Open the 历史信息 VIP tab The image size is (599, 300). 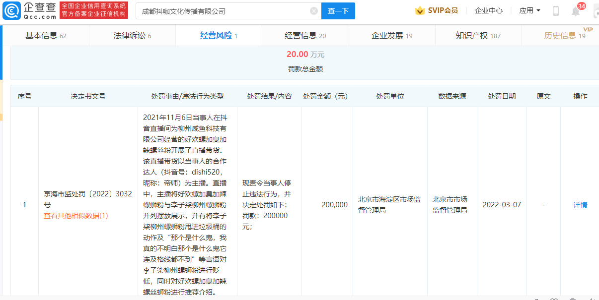point(565,35)
